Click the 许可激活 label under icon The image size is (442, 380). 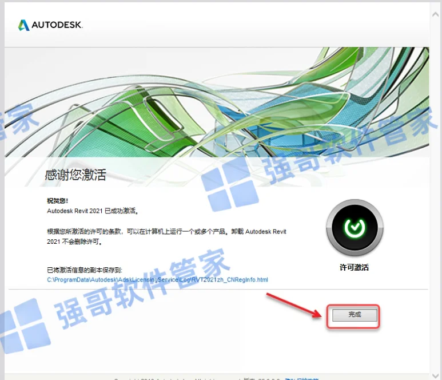point(355,267)
